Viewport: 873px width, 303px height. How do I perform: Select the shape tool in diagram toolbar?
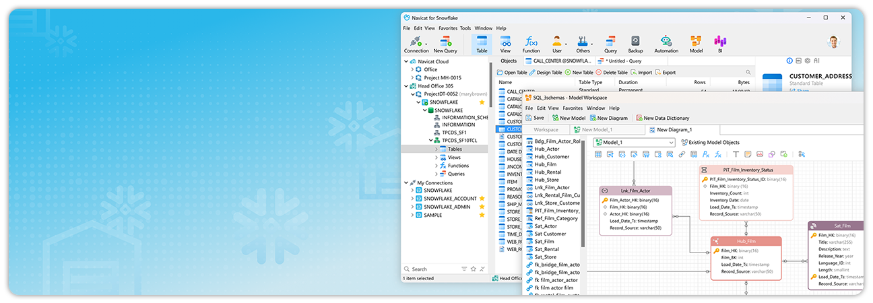pyautogui.click(x=771, y=154)
